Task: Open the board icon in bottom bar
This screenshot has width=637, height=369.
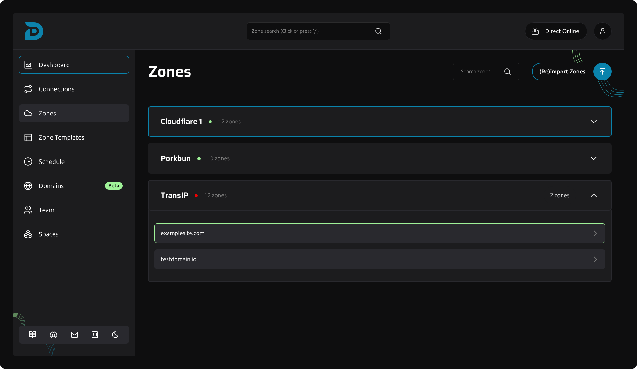Action: pos(95,335)
